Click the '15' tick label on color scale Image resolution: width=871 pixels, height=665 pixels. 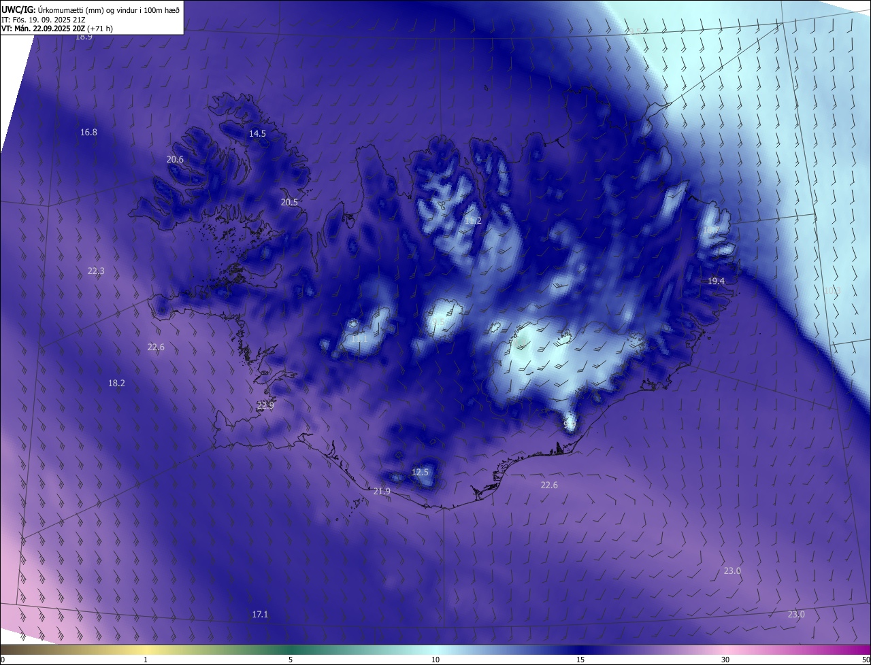580,660
